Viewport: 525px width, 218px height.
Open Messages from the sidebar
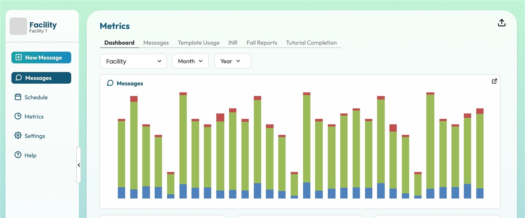pos(41,78)
